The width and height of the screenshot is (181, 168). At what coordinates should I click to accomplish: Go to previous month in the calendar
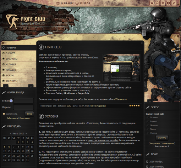[x=11, y=134]
